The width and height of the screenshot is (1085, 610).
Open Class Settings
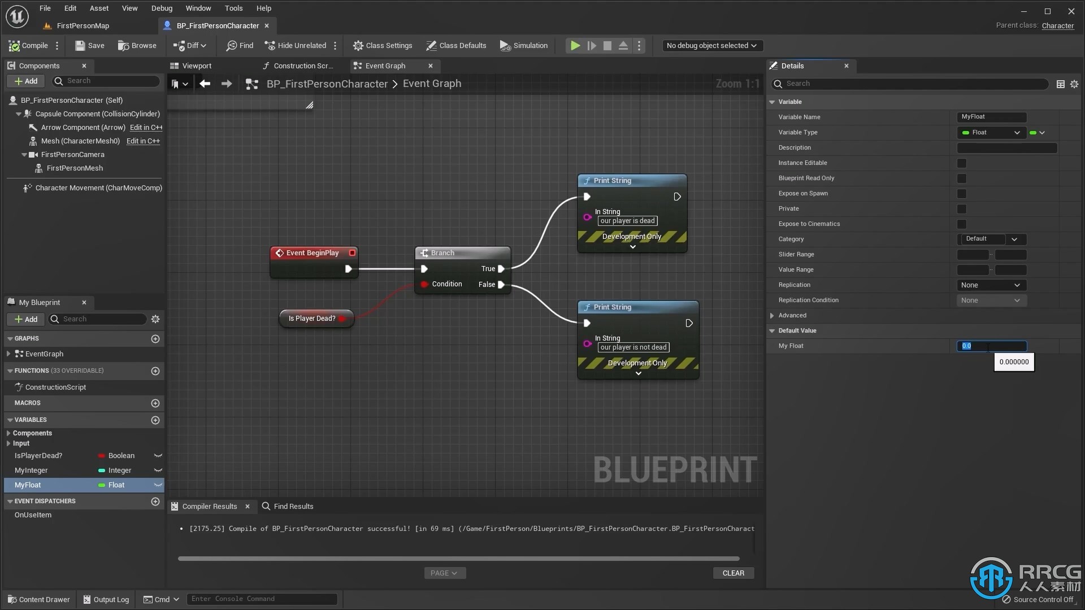(383, 46)
